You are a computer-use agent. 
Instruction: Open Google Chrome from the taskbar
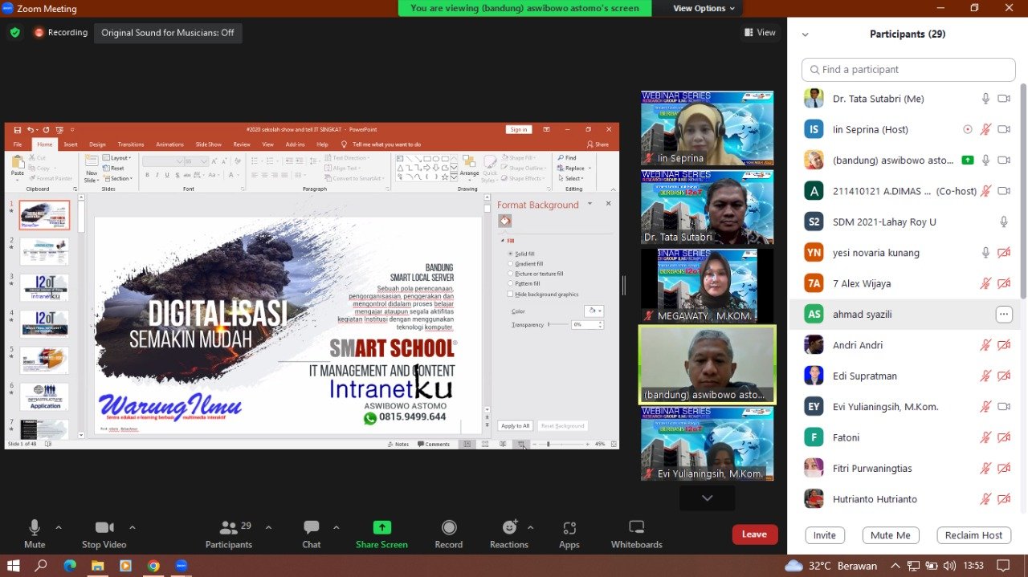click(x=153, y=566)
